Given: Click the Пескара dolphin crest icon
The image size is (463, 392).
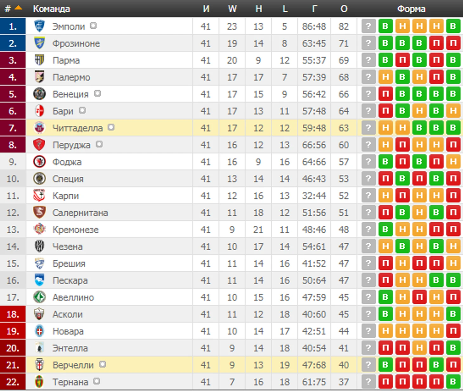Looking at the screenshot, I should (39, 280).
